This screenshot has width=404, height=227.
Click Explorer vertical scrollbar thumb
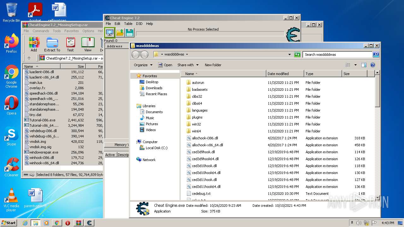(377, 91)
